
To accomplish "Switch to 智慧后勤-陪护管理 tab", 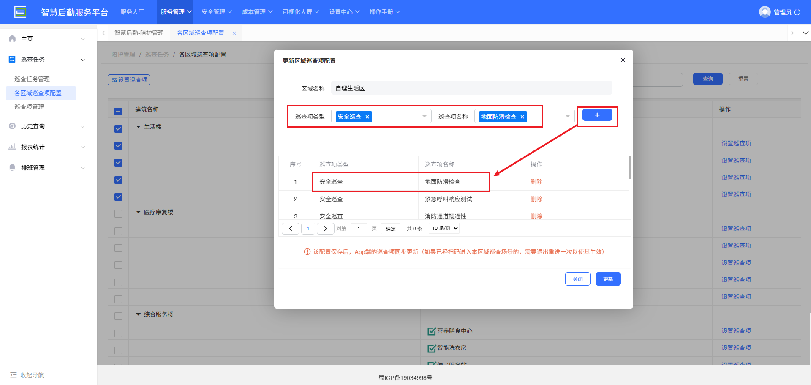I will point(139,33).
